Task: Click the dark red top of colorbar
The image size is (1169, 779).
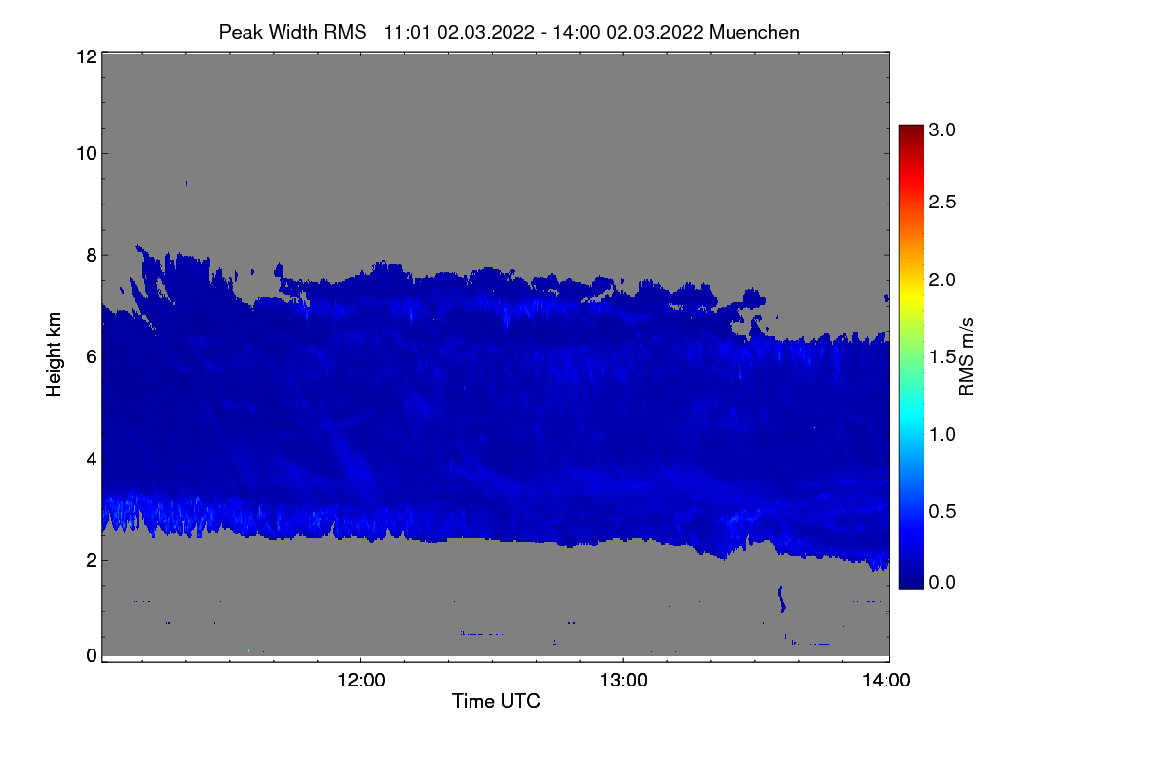Action: pos(911,131)
